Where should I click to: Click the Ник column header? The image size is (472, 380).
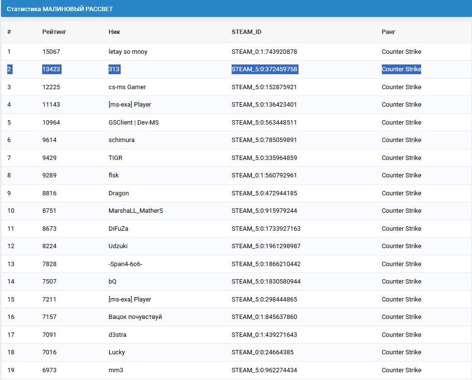(114, 32)
